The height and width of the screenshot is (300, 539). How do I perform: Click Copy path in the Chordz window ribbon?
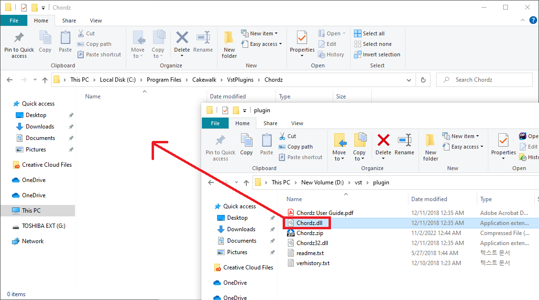(x=94, y=44)
